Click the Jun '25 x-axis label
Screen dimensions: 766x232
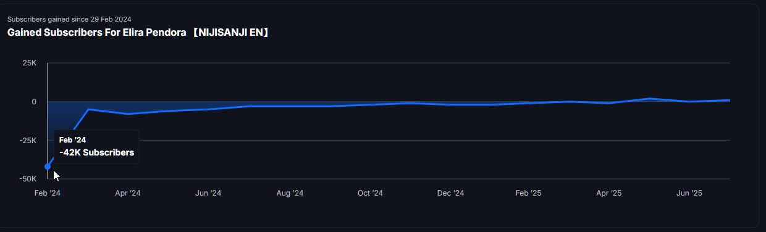[x=689, y=193]
